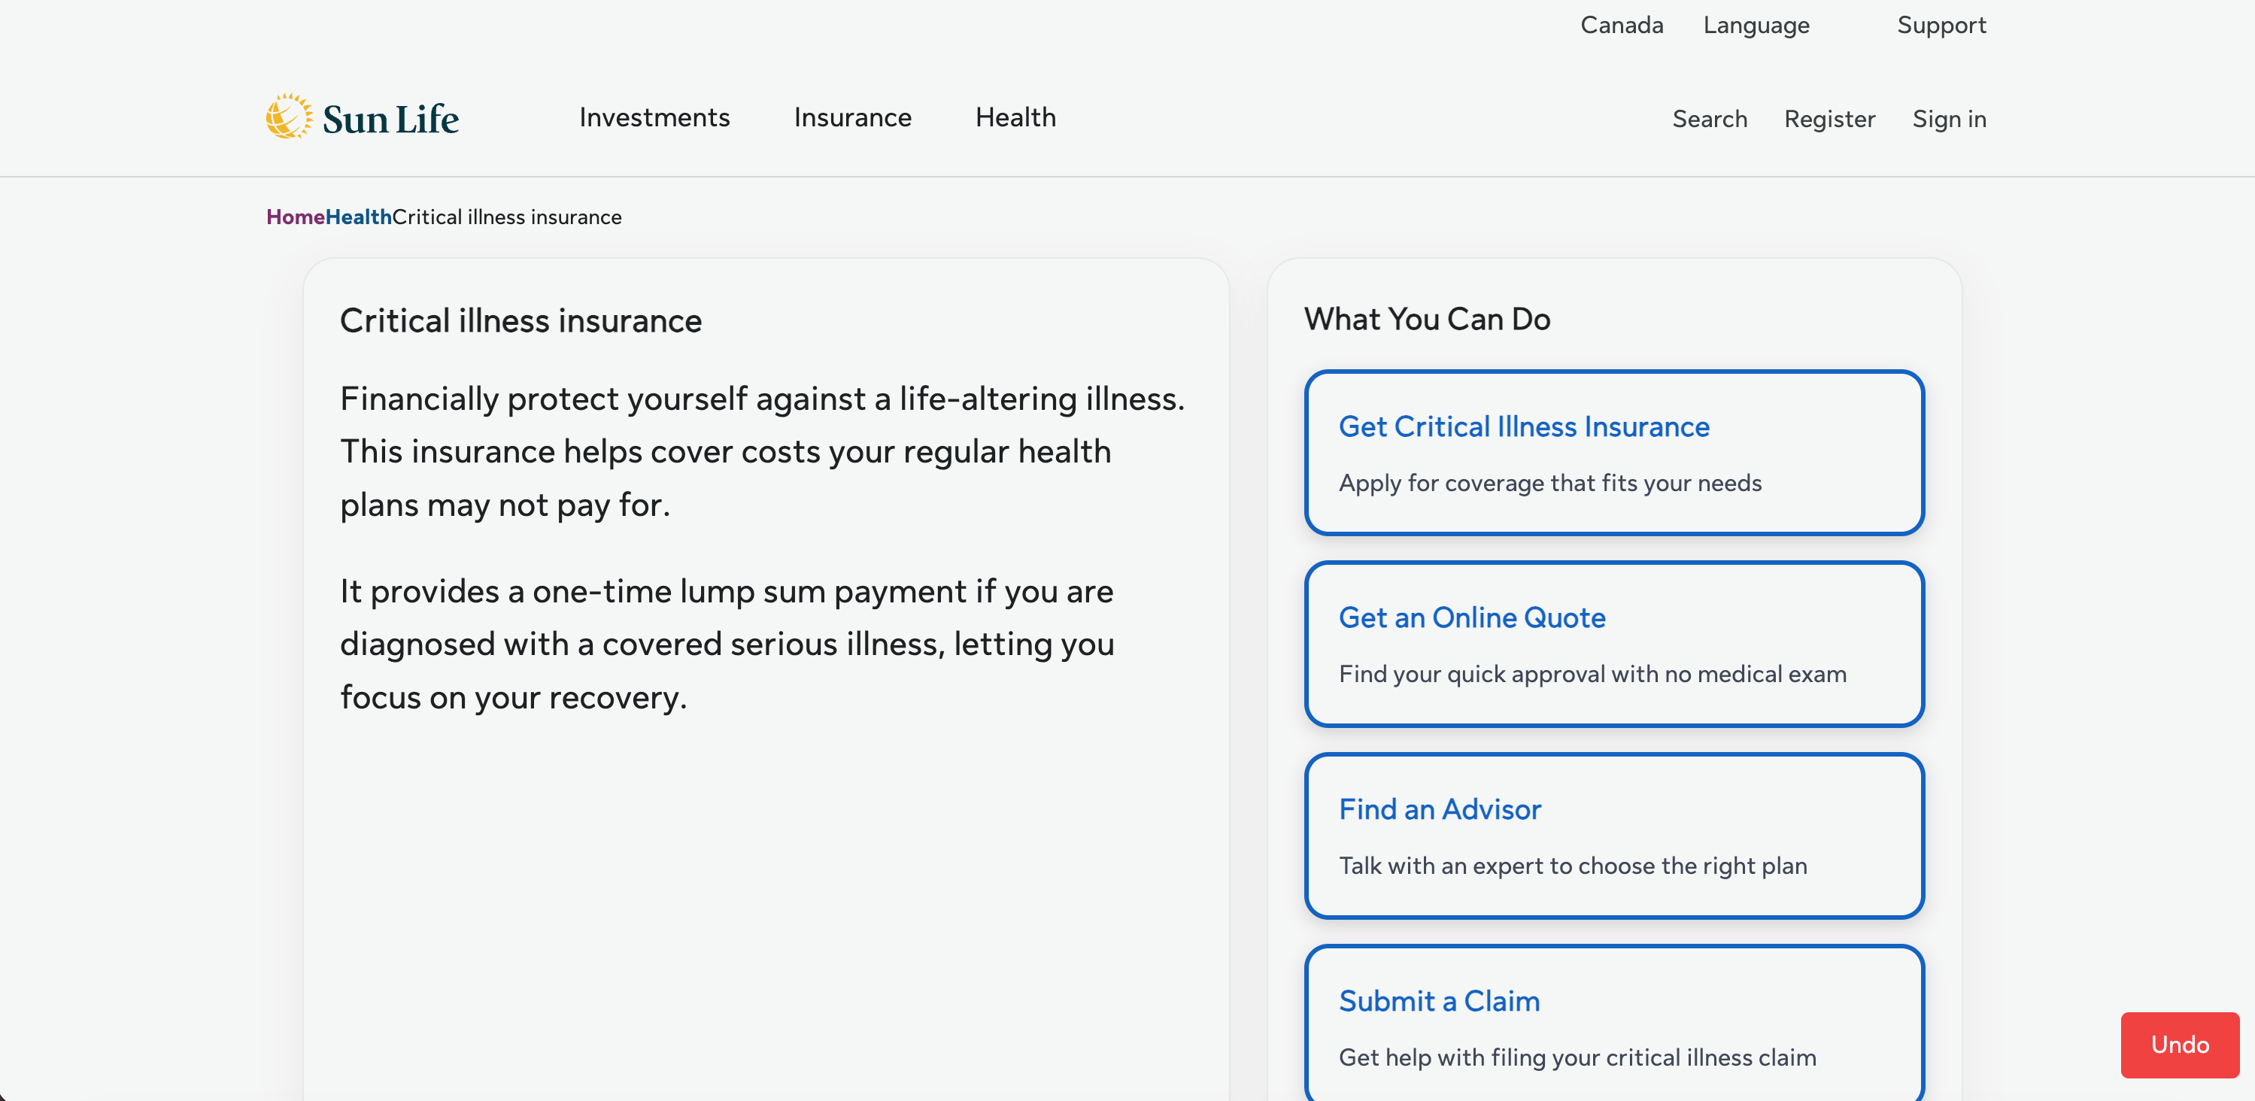Click the Critical illness insurance breadcrumb text

pos(506,216)
